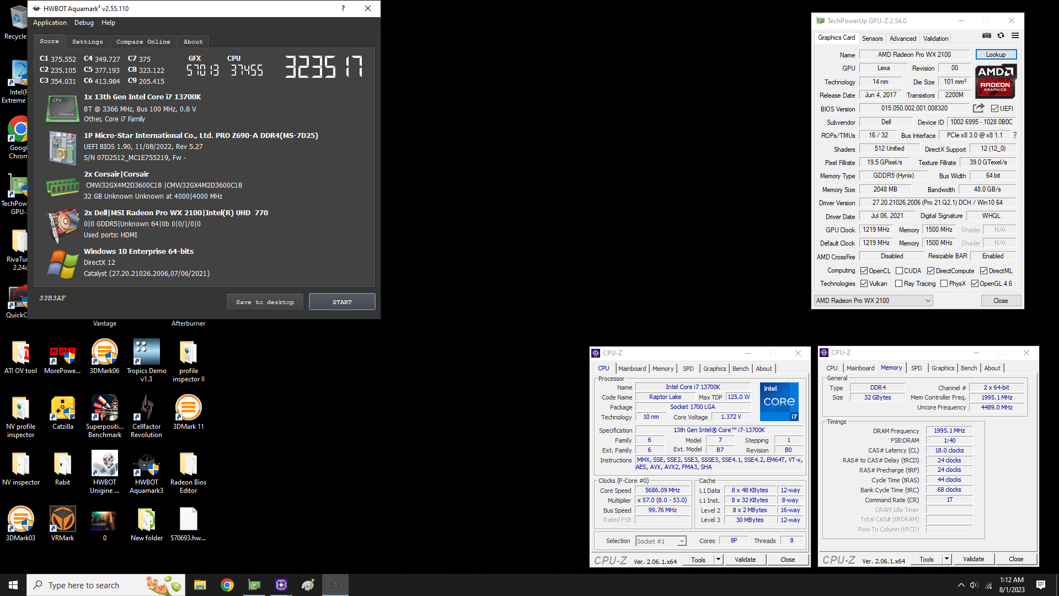The width and height of the screenshot is (1059, 596).
Task: Open the Cellfactor Revolution icon
Action: [x=146, y=416]
